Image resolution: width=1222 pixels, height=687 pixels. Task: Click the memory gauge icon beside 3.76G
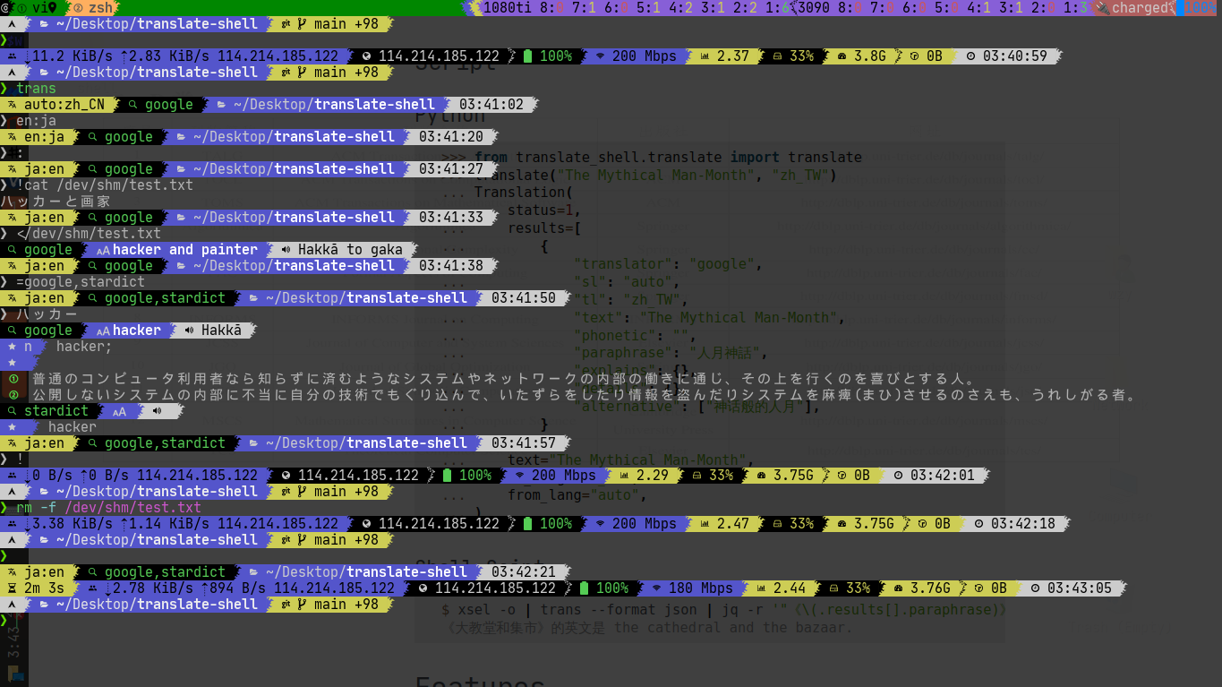(x=899, y=588)
